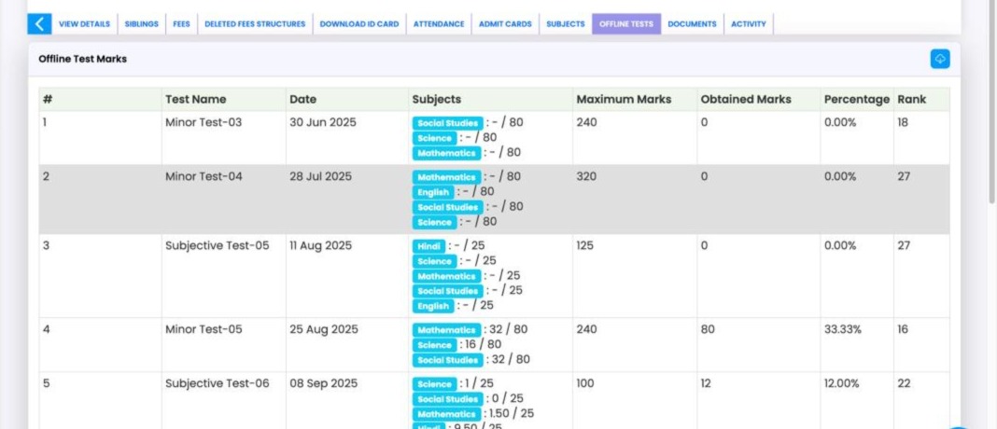Click rank value 16

[903, 330]
